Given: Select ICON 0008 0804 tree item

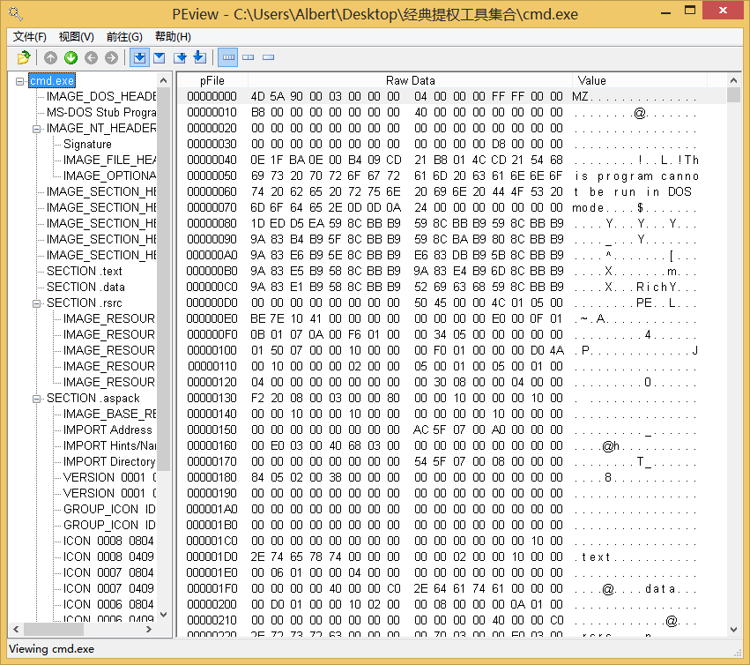Looking at the screenshot, I should (108, 541).
